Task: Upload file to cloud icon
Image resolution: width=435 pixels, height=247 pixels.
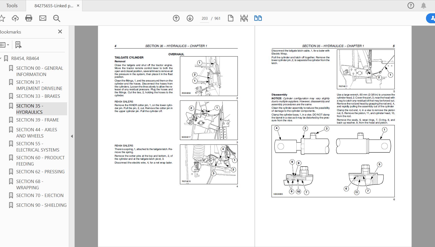Action: (x=15, y=18)
